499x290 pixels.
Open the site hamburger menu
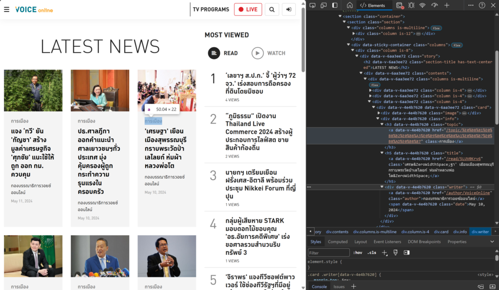7,9
